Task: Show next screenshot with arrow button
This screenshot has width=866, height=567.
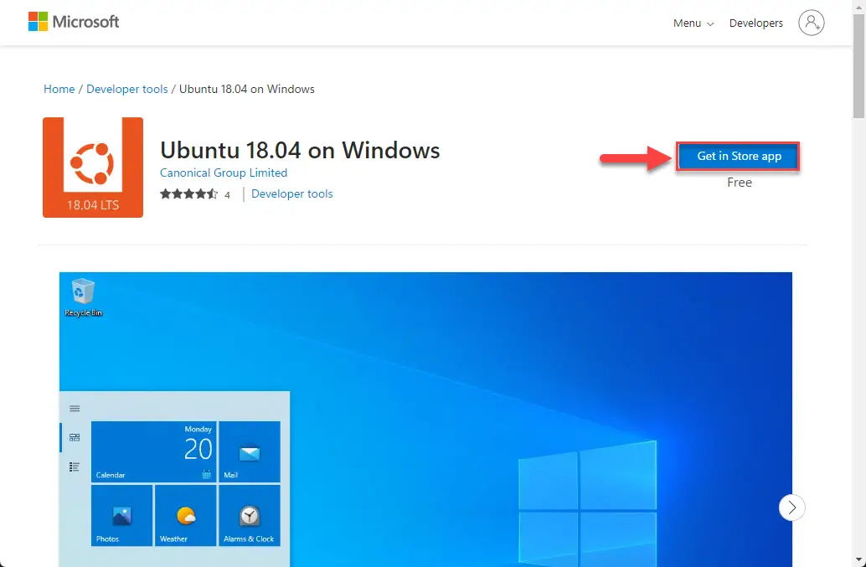Action: 792,508
